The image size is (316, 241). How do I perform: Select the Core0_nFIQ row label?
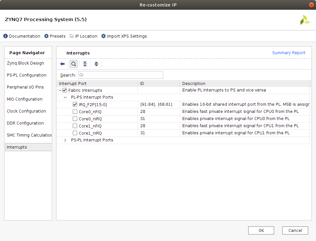click(90, 112)
